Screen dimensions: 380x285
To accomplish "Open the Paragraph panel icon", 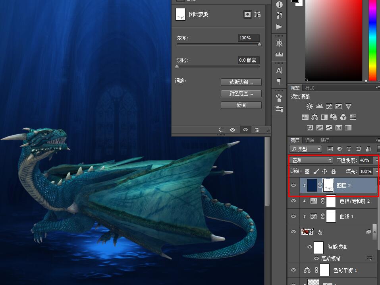I will (x=279, y=81).
